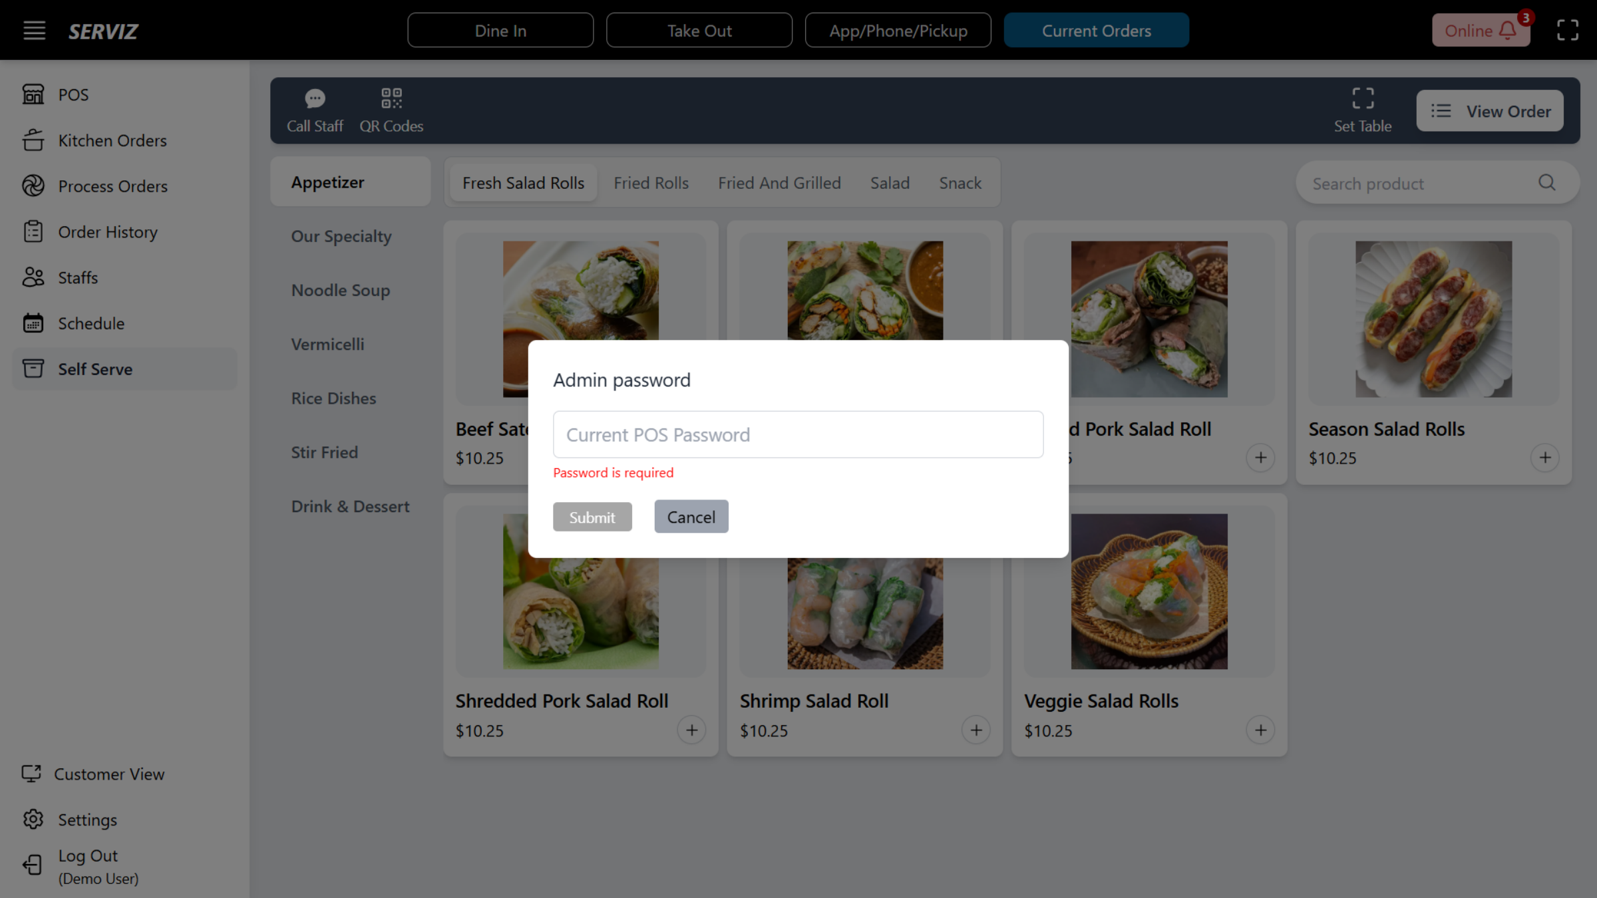Open Kitchen Orders in sidebar
The width and height of the screenshot is (1597, 898).
click(x=112, y=140)
